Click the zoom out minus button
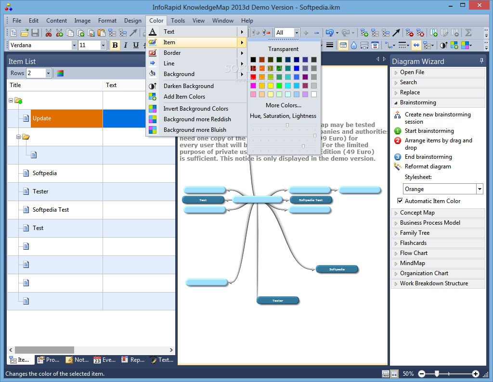 422,374
